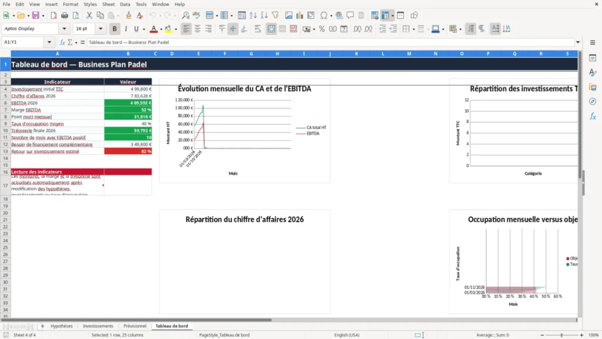Open Special Character dropdown arrow
Screen dimensions: 602x339
click(x=331, y=16)
